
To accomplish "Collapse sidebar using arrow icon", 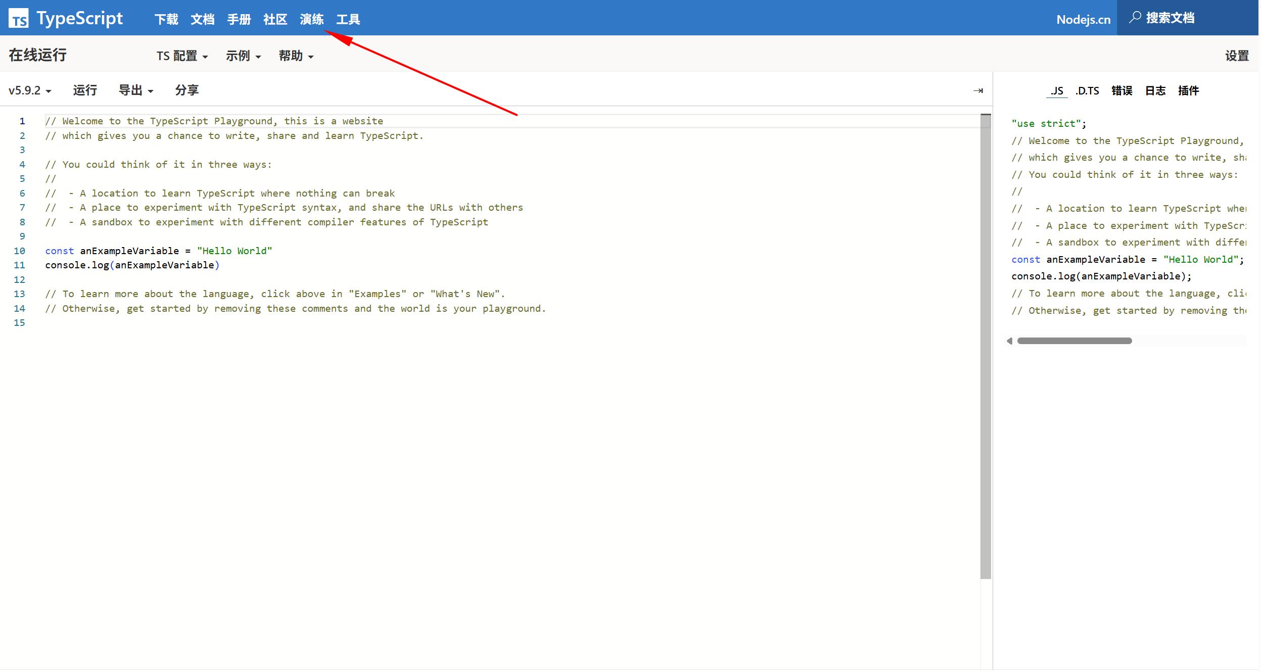I will click(978, 91).
